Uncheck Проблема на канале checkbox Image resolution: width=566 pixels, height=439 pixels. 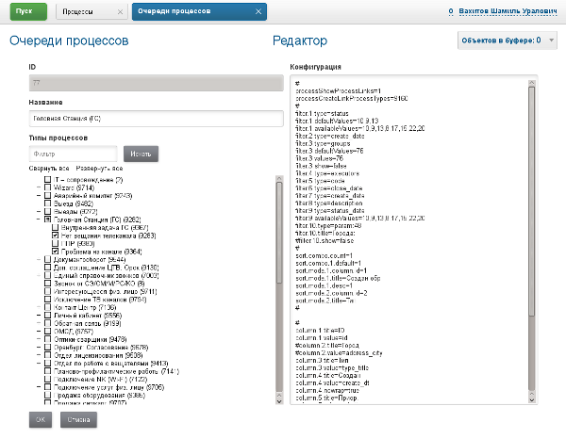pyautogui.click(x=57, y=252)
